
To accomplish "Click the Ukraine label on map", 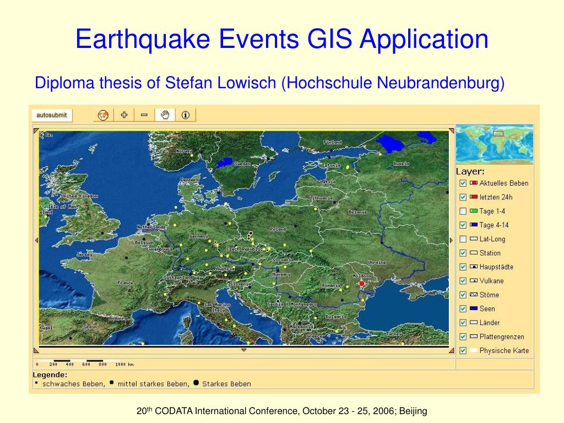I will (377, 263).
